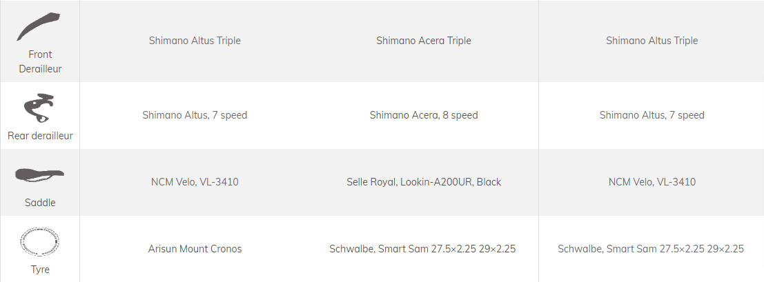The width and height of the screenshot is (764, 282).
Task: Click the tyre icon
Action: coord(40,241)
